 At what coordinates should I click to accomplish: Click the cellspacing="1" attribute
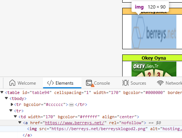[73, 92]
